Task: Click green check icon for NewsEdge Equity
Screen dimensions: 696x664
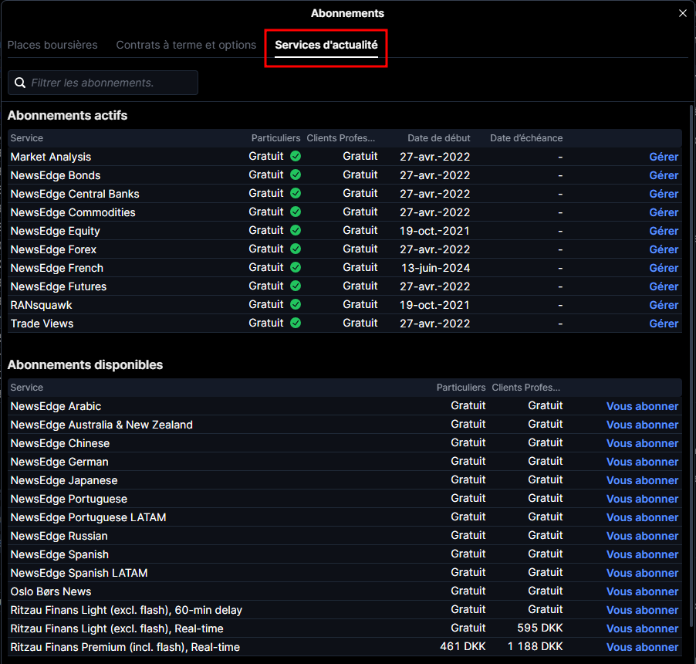Action: click(296, 231)
